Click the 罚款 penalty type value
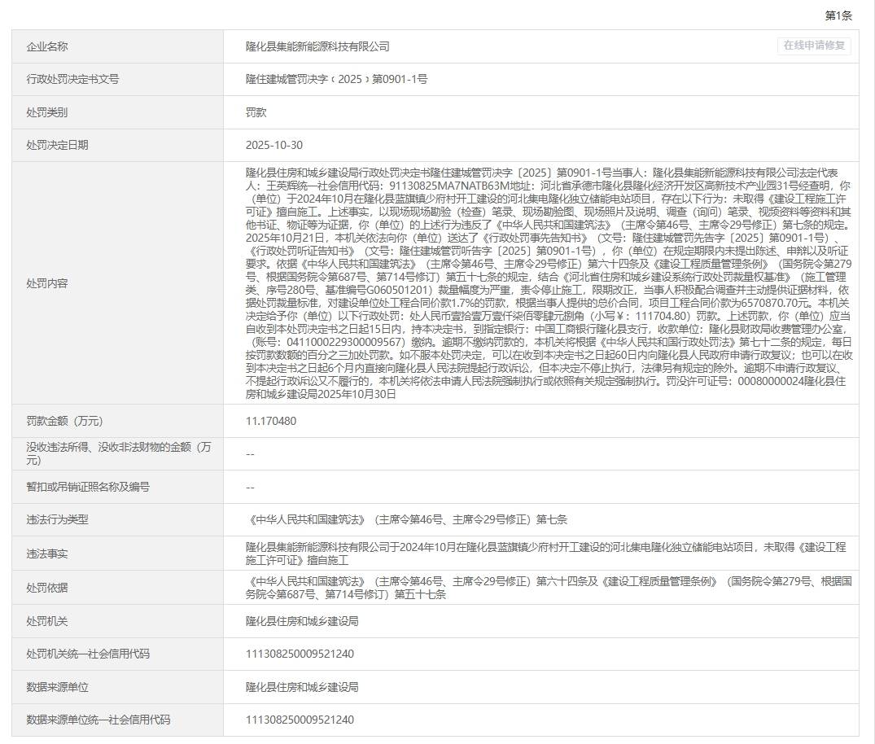This screenshot has width=875, height=744. tap(256, 112)
